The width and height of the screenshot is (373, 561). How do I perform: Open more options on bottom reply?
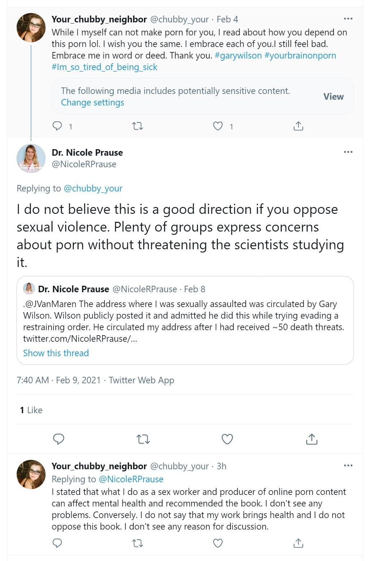tap(348, 466)
